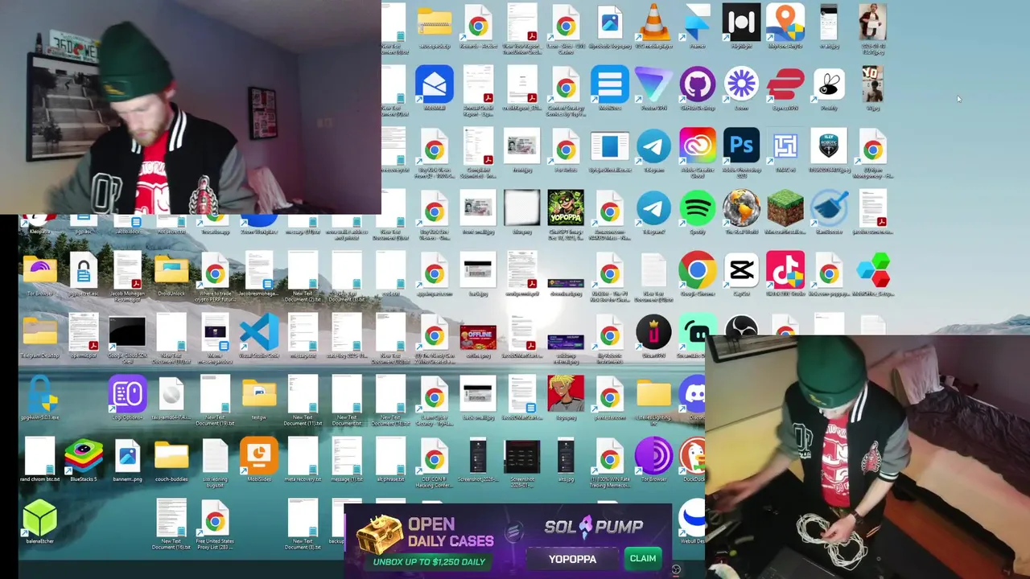Select the Jacob Mohegan Resume PDF
The width and height of the screenshot is (1030, 579).
point(127,271)
